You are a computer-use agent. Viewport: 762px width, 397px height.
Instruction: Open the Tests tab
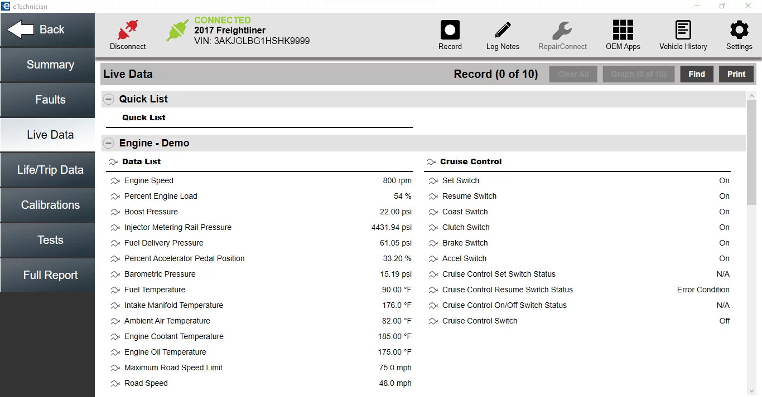click(x=47, y=240)
